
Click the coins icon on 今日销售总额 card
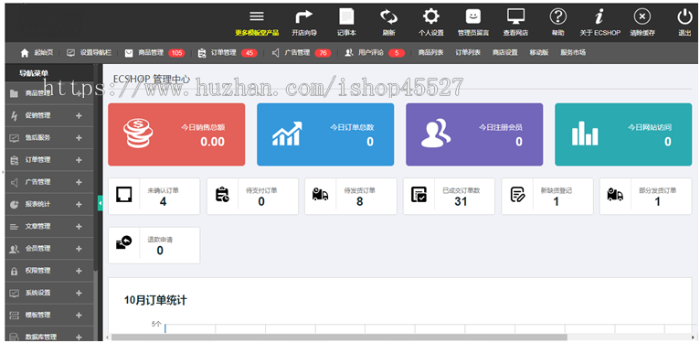tap(138, 134)
